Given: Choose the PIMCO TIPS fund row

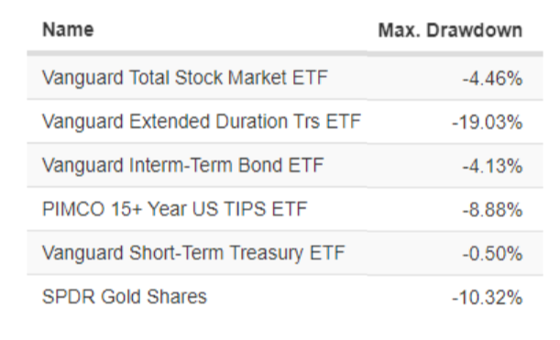Looking at the screenshot, I should (285, 209).
